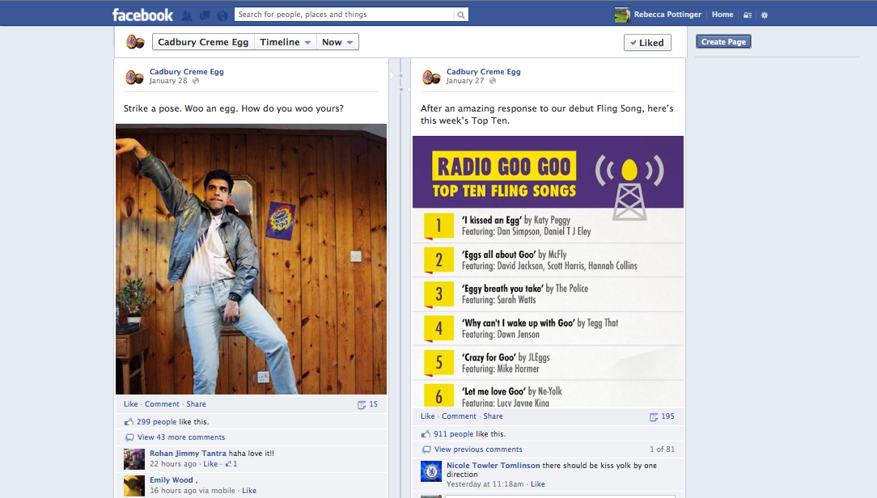This screenshot has width=877, height=498.
Task: Open the Now dropdown
Action: 337,42
